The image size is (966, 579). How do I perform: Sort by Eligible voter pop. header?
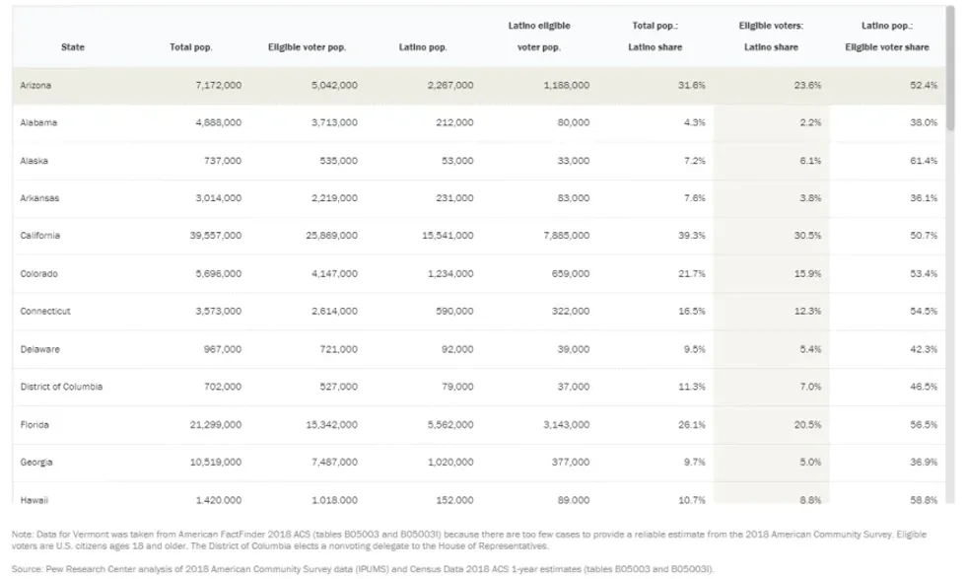[x=307, y=47]
